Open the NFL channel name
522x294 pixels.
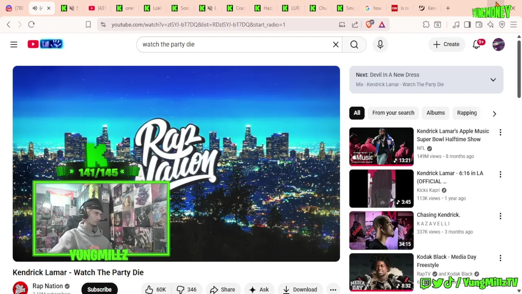click(421, 148)
